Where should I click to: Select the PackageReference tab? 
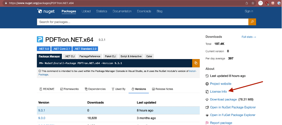pyautogui.click(x=90, y=56)
